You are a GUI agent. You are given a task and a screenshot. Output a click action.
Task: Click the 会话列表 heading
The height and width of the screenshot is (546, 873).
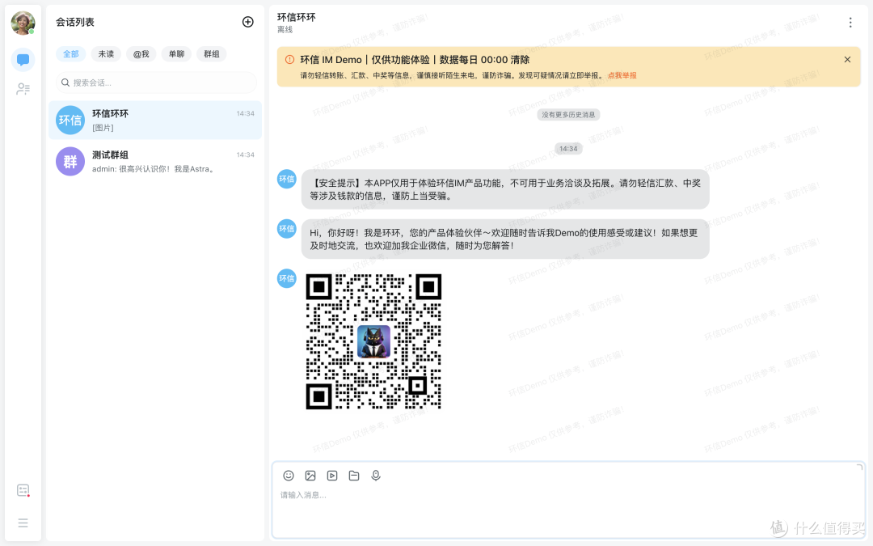(x=74, y=22)
